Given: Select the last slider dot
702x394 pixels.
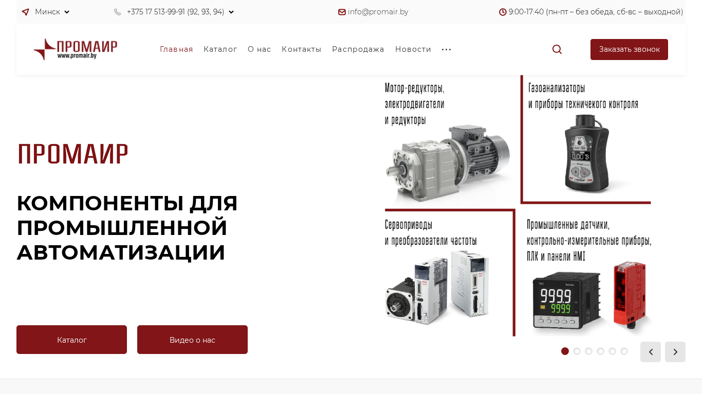Looking at the screenshot, I should (x=624, y=351).
